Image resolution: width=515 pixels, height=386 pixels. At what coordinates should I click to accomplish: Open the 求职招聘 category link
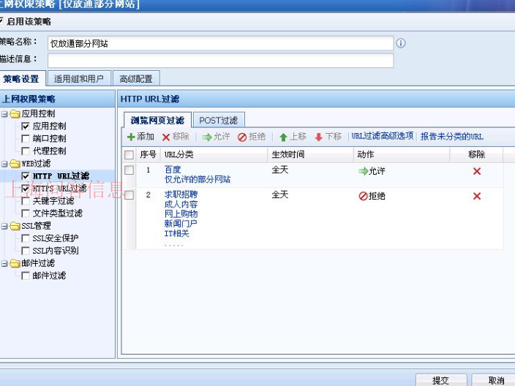pos(181,194)
